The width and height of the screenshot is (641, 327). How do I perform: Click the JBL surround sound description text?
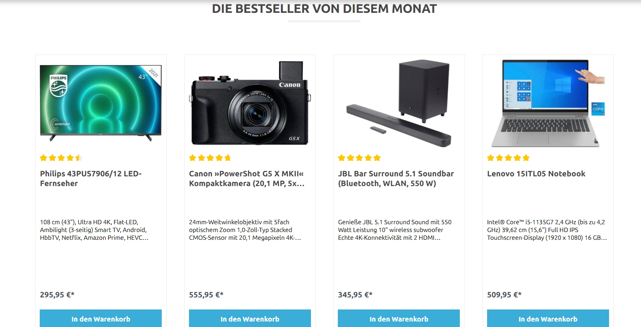(x=395, y=230)
